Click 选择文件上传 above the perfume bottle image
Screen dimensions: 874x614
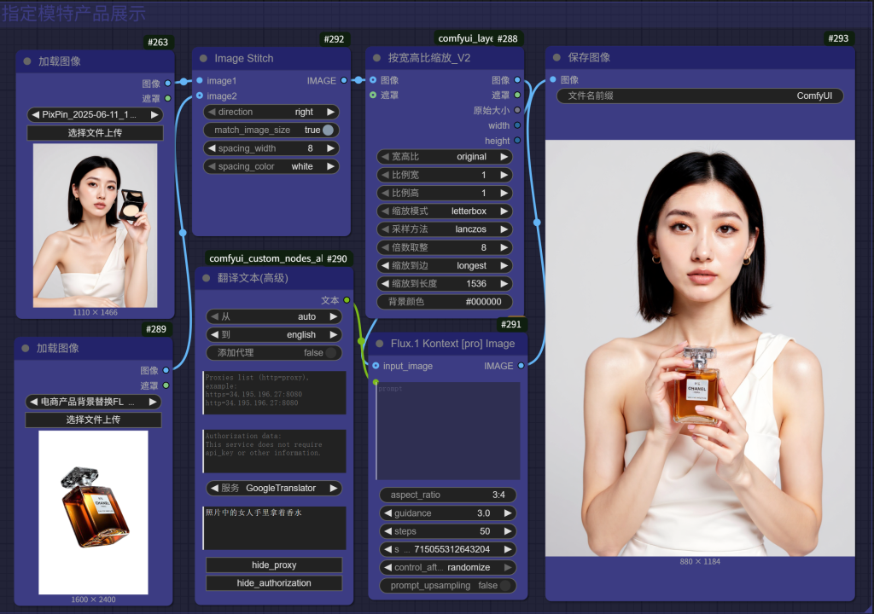tap(93, 420)
